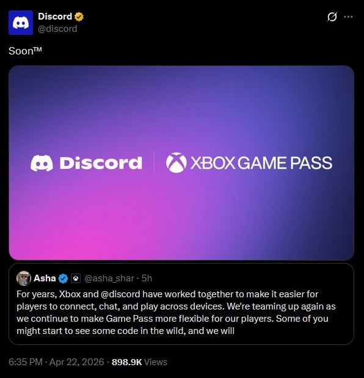Click the Xbox affiliation badge beside Asha
Image resolution: width=364 pixels, height=378 pixels.
tap(76, 278)
